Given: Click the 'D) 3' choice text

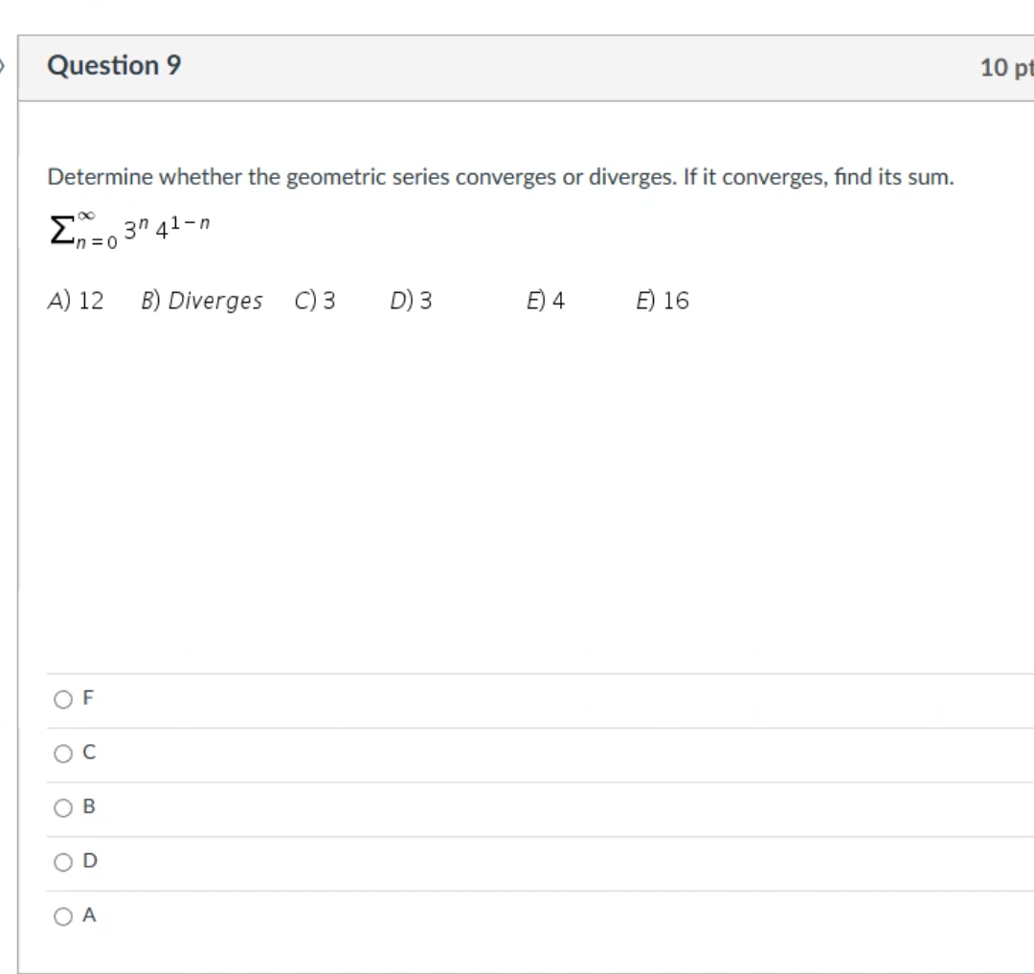Looking at the screenshot, I should click(x=411, y=301).
